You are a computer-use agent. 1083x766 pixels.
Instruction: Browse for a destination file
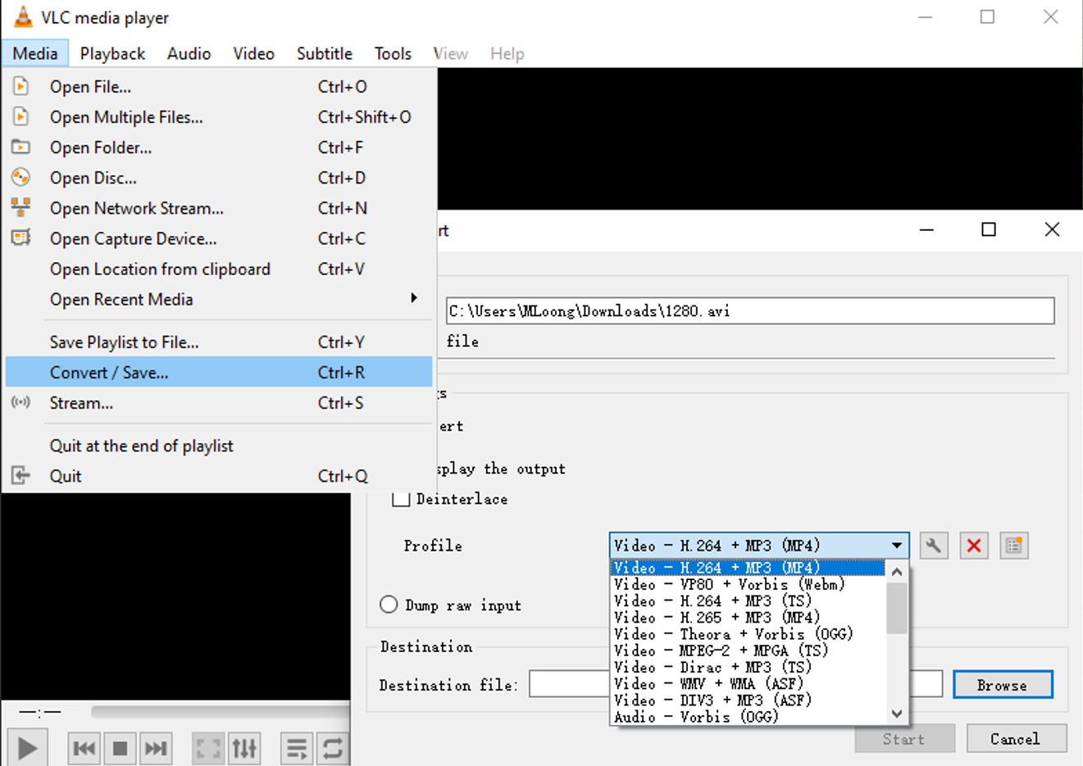coord(1003,684)
